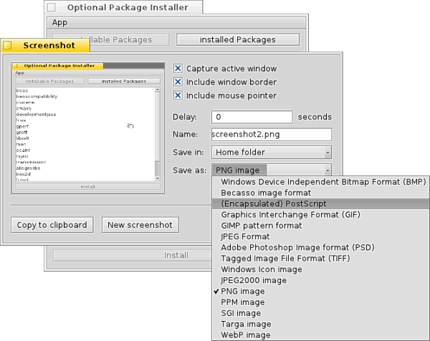Click the Optional Package Installer close box

pyautogui.click(x=52, y=8)
